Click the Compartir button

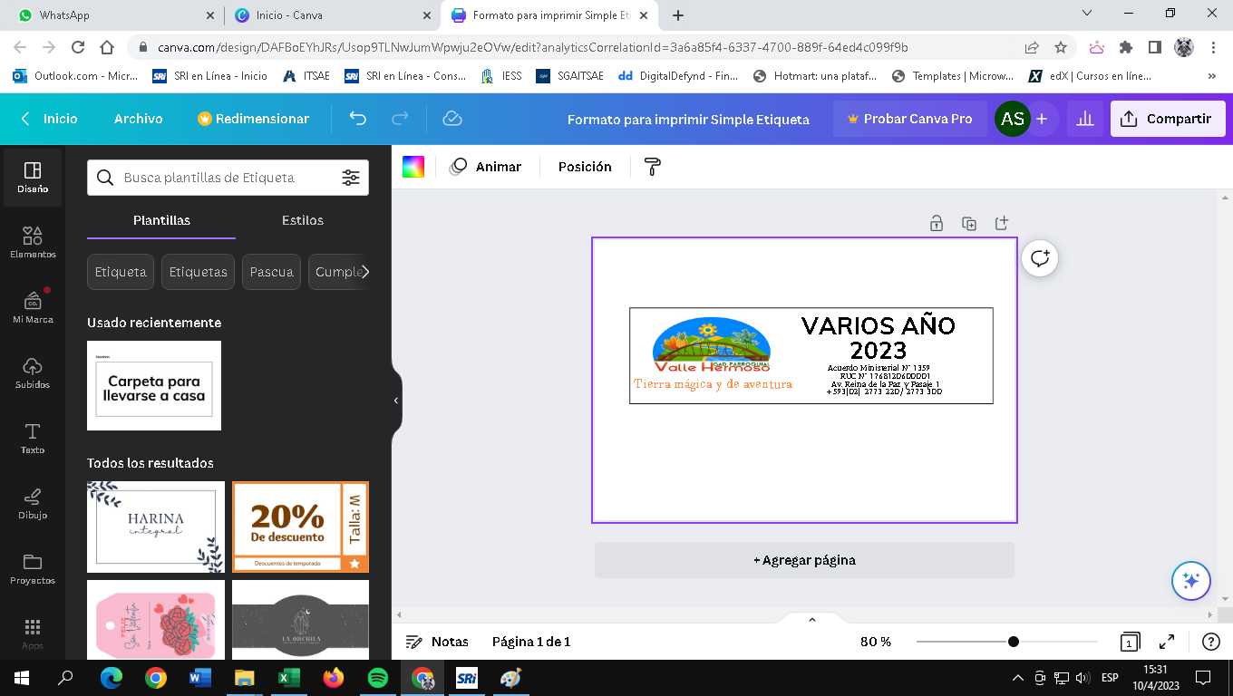pos(1167,119)
